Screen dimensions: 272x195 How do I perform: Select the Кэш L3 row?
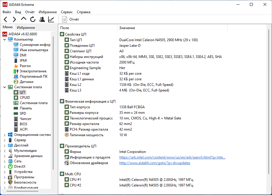(117, 90)
